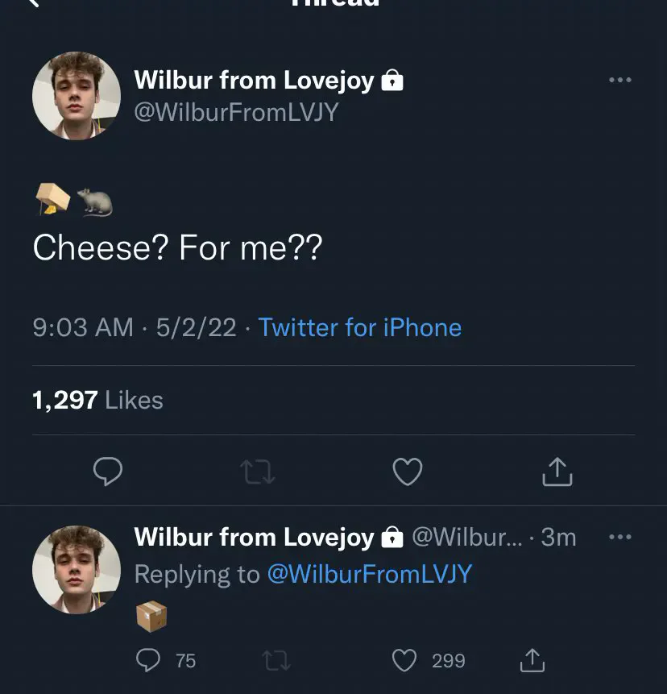The image size is (667, 694).
Task: Open the reply tweet's three-dot menu
Action: click(619, 537)
